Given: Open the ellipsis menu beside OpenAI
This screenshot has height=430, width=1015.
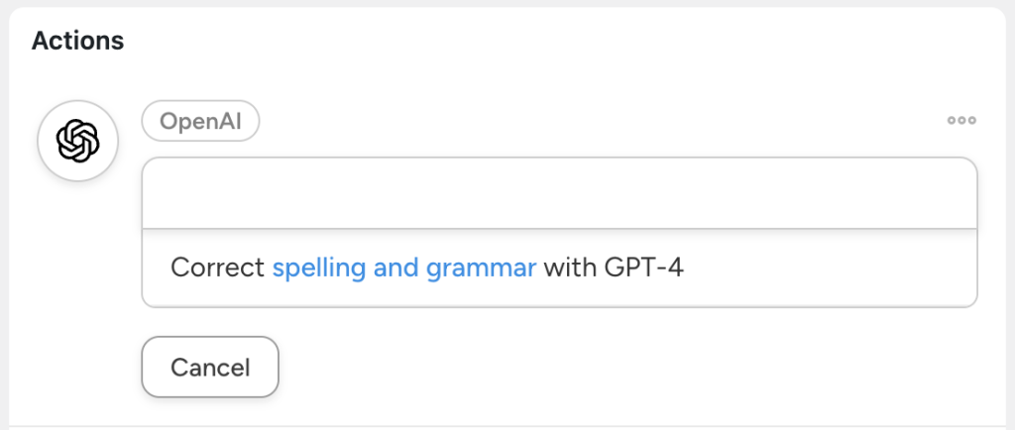Looking at the screenshot, I should click(960, 121).
